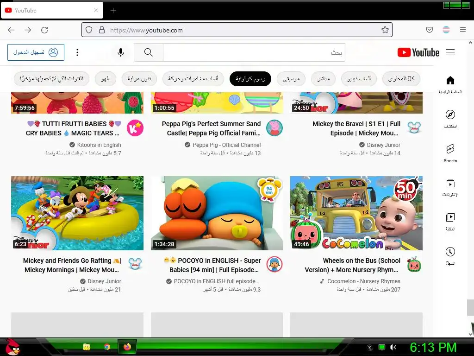Click Disney Junior avatar beside Go Rafting
The image size is (474, 356).
pos(135,264)
